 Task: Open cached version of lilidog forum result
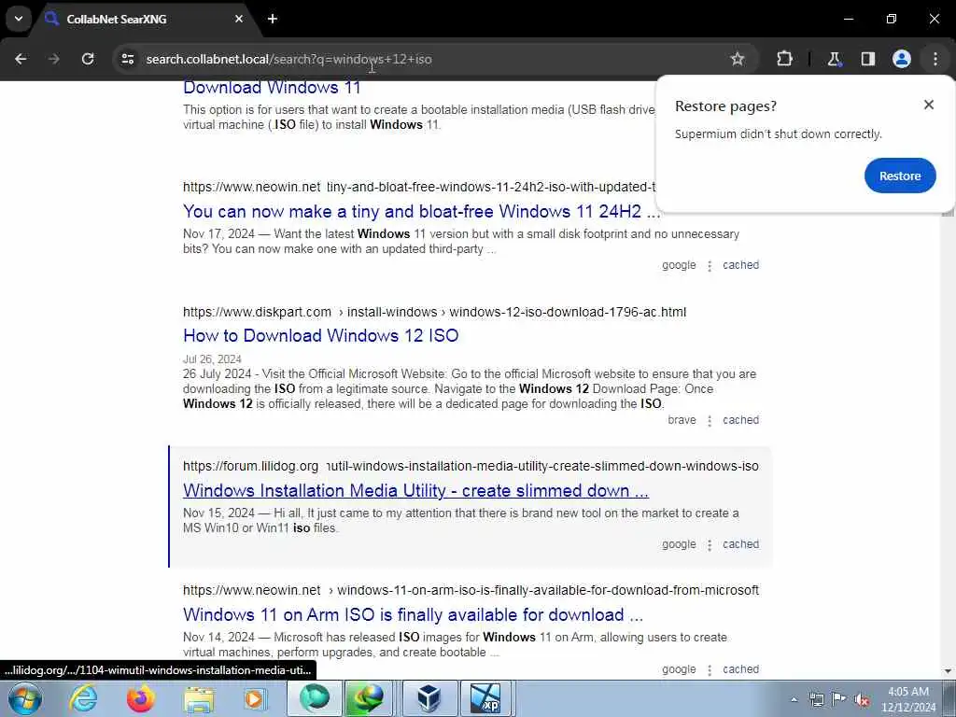[x=740, y=544]
